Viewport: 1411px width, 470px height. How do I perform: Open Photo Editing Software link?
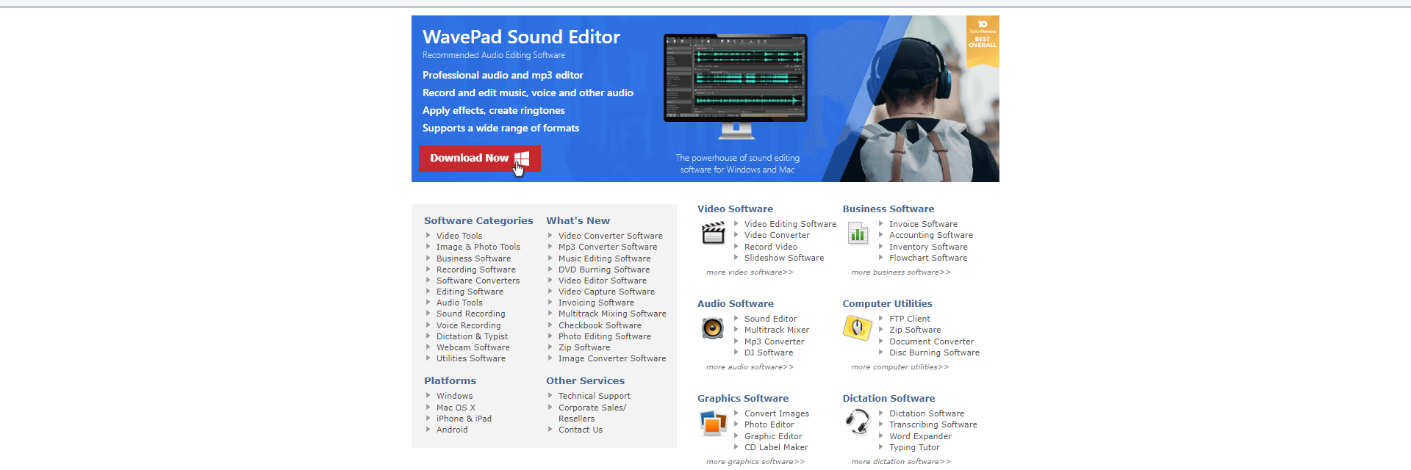605,336
